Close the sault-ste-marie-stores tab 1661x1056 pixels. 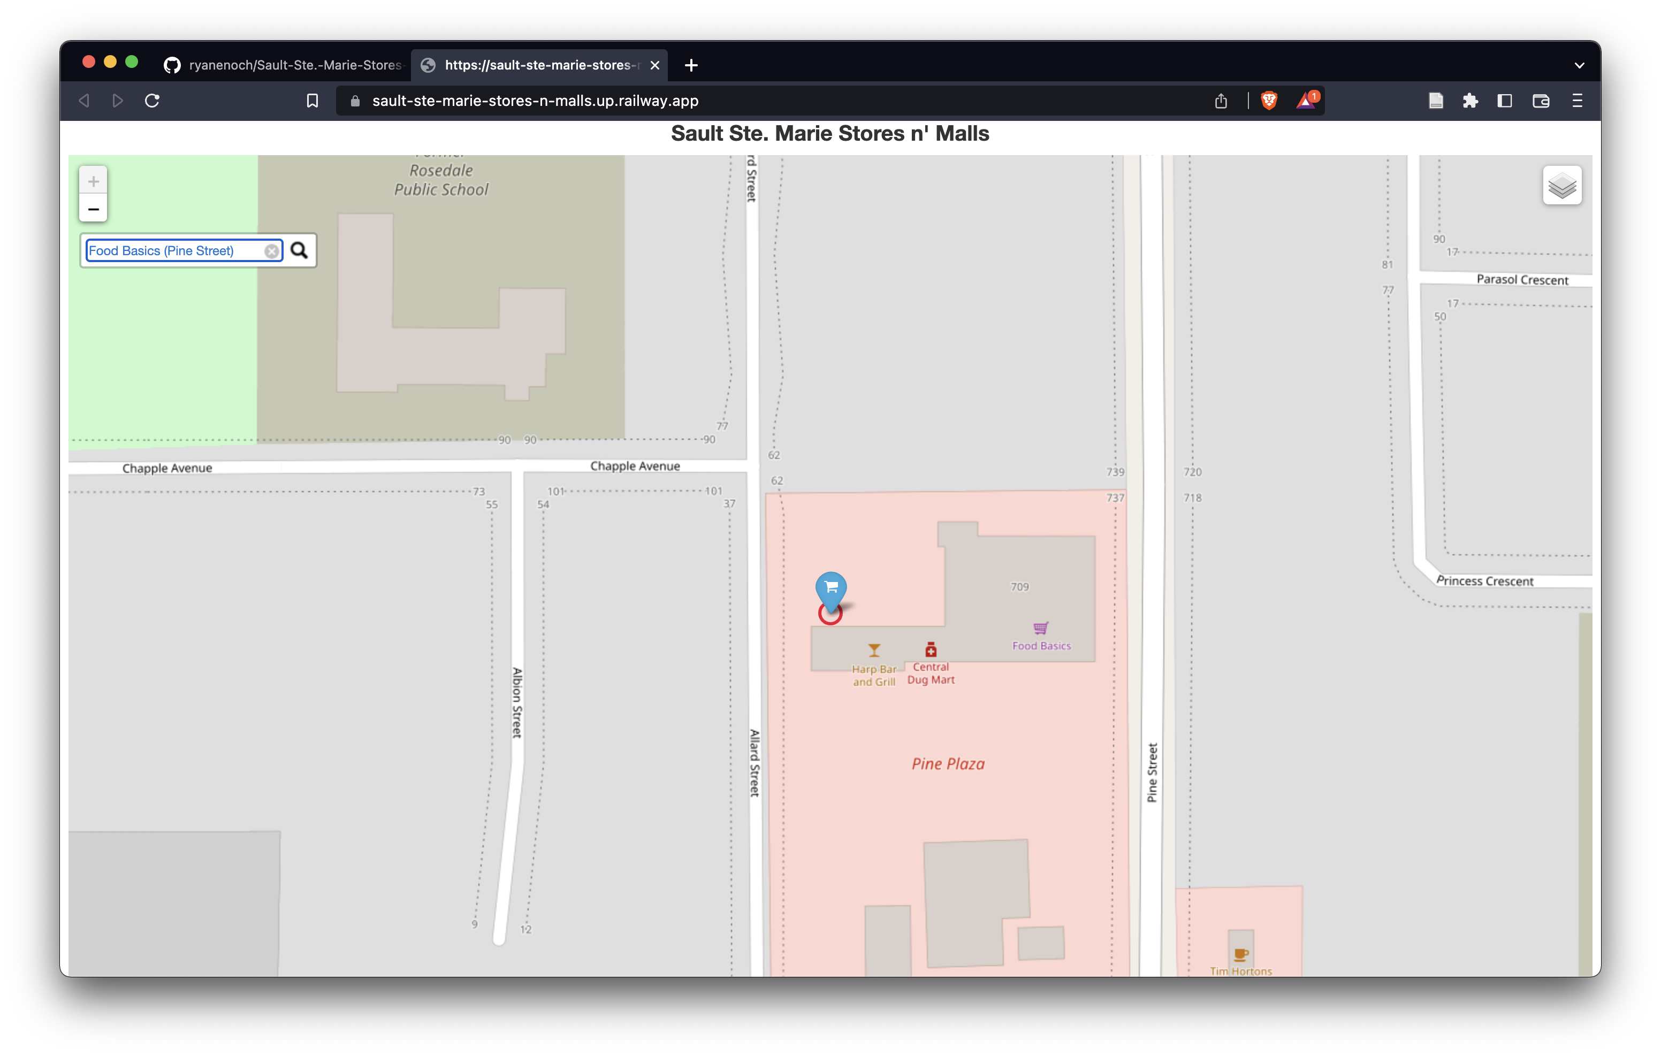pyautogui.click(x=654, y=65)
